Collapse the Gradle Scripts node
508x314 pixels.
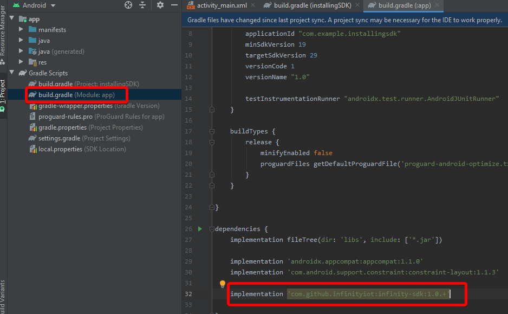pyautogui.click(x=11, y=73)
